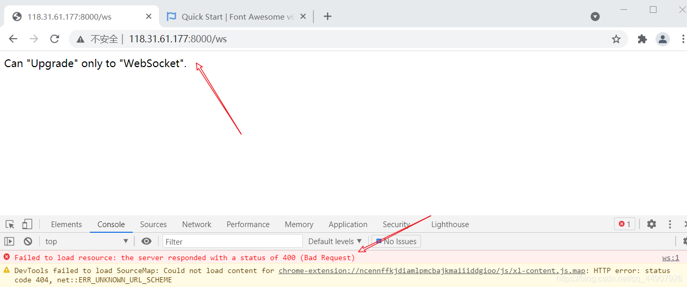687x288 pixels.
Task: Click the No Issues button
Action: point(396,241)
